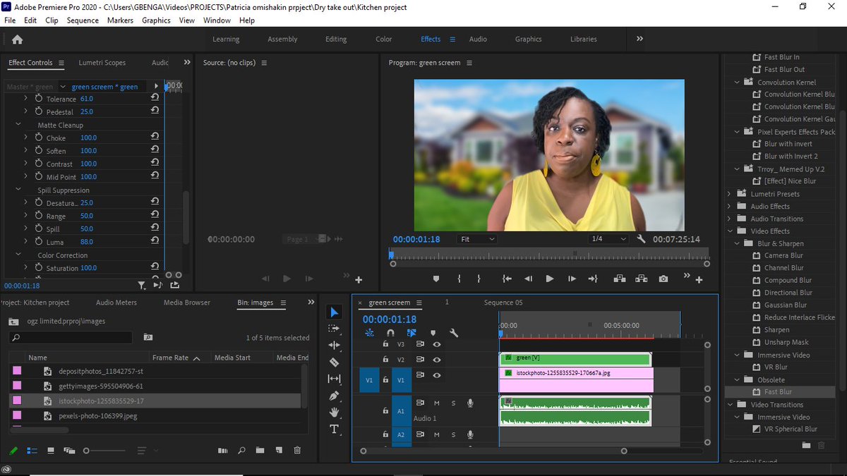Expand Audio Effects folder

[x=730, y=207]
